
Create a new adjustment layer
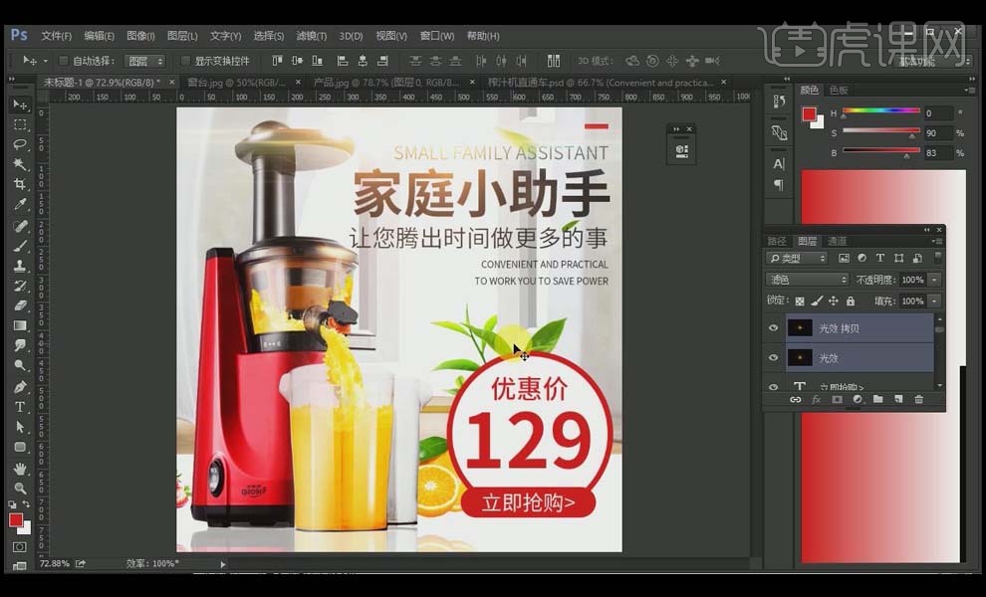pyautogui.click(x=858, y=400)
